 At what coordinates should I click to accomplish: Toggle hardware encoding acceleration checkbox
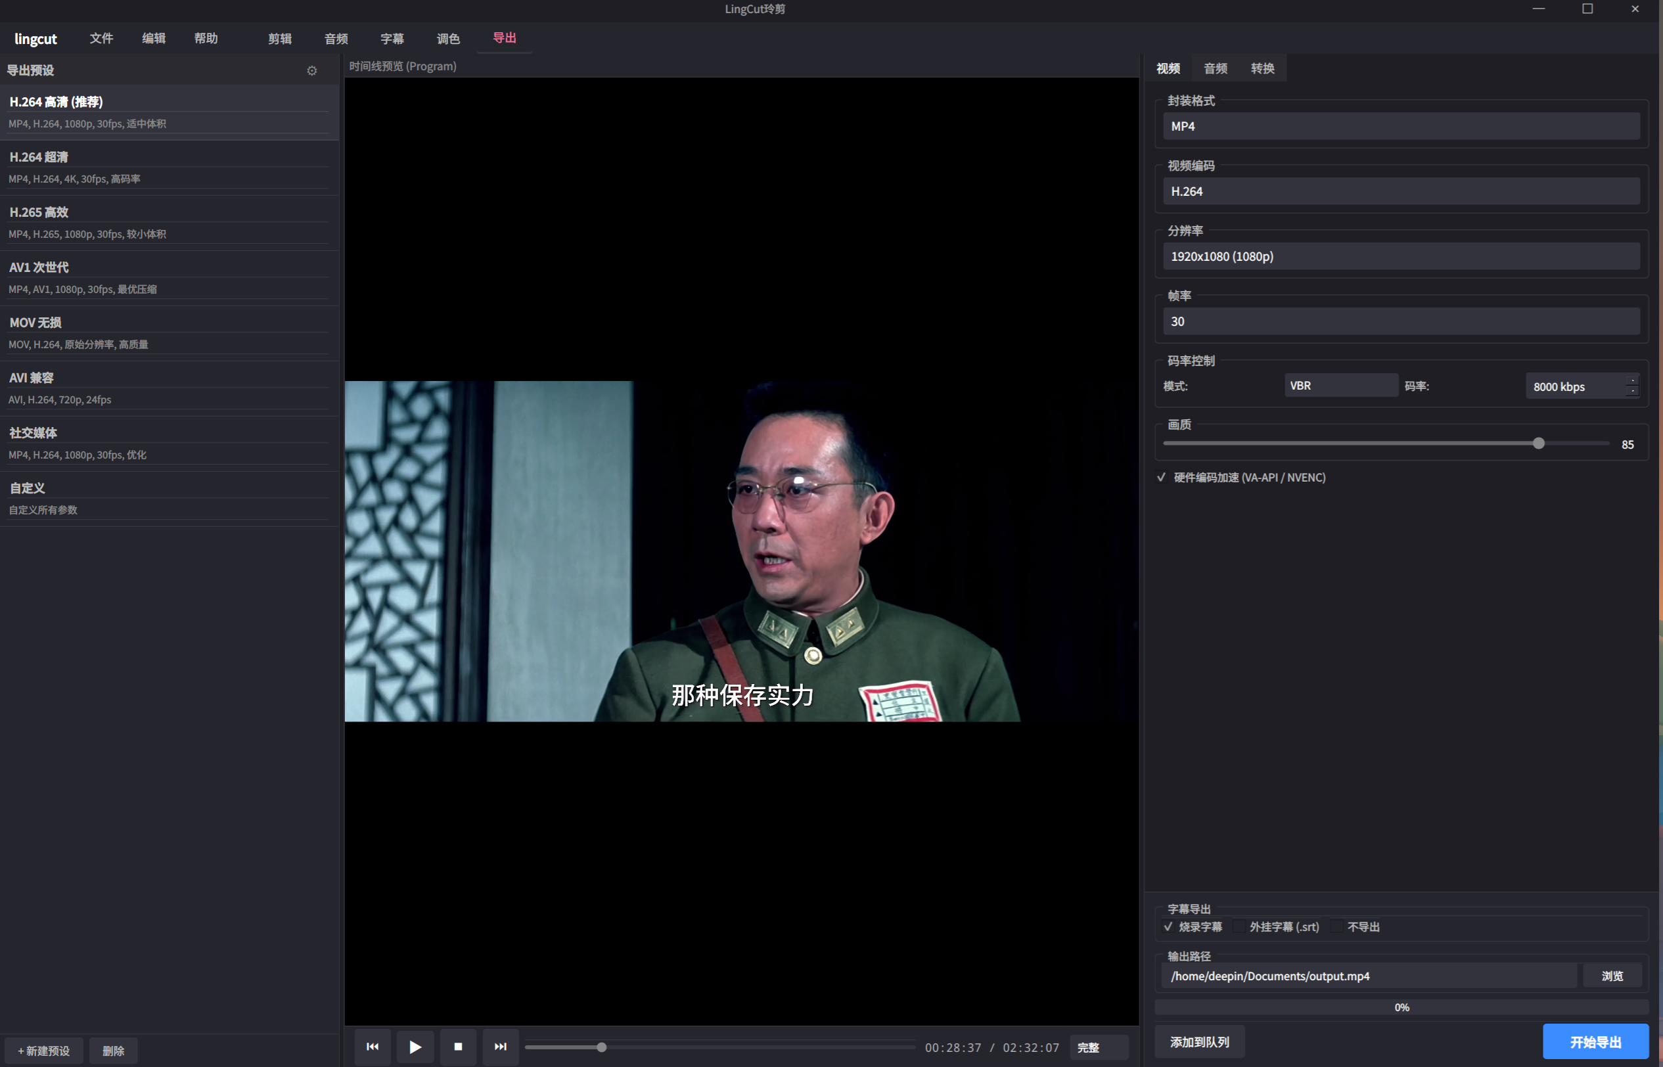pyautogui.click(x=1161, y=478)
